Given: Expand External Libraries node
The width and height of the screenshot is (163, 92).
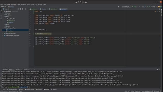Looking at the screenshot, I should pos(3,33).
